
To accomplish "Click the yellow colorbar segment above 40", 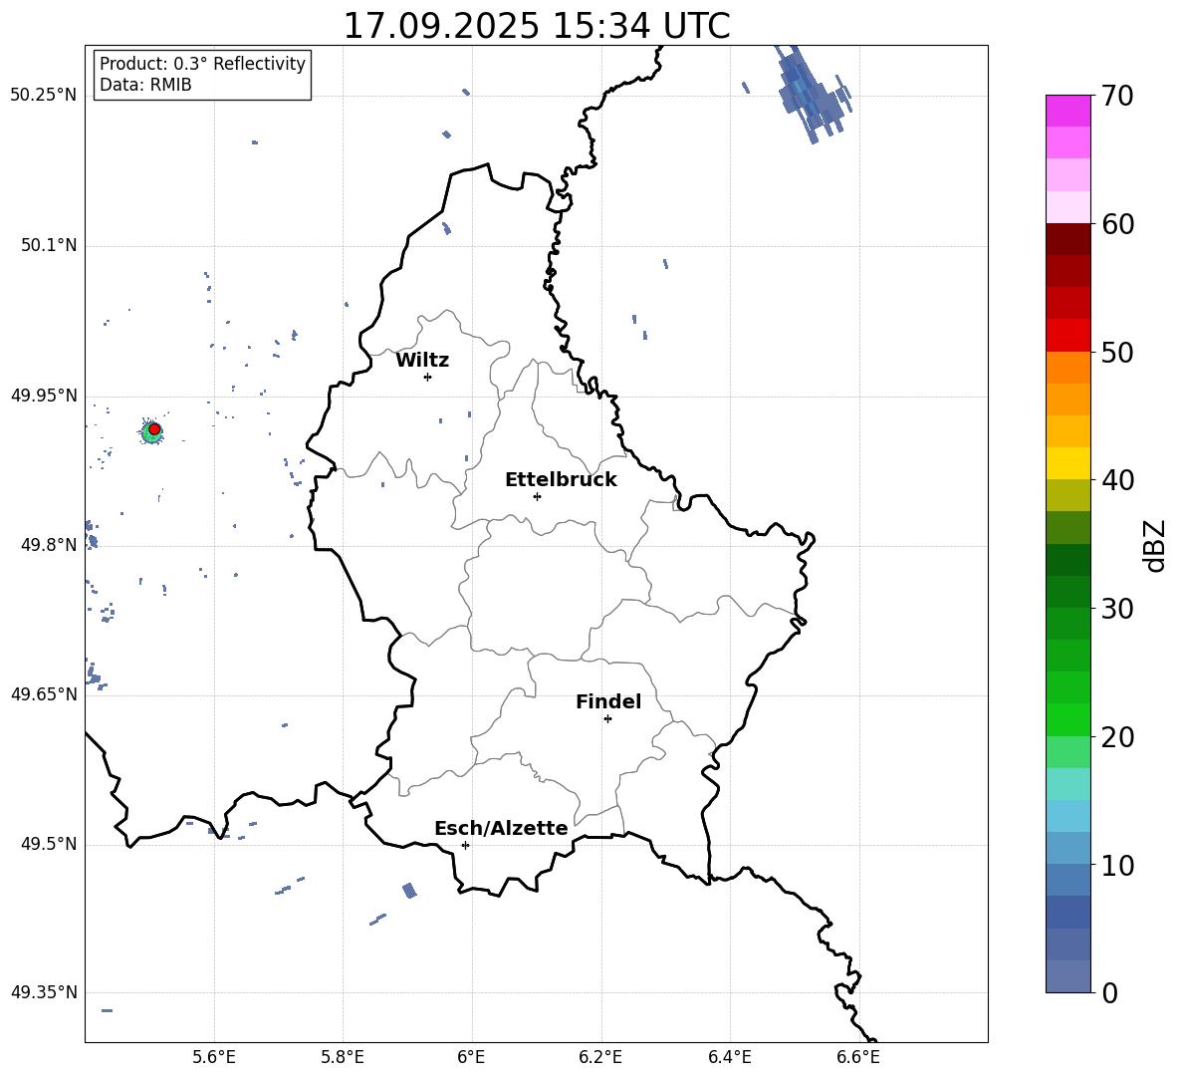I will coord(1067,463).
